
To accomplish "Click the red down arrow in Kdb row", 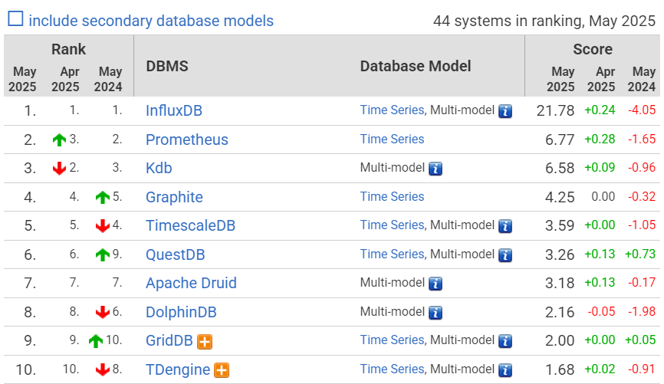I will coord(59,168).
